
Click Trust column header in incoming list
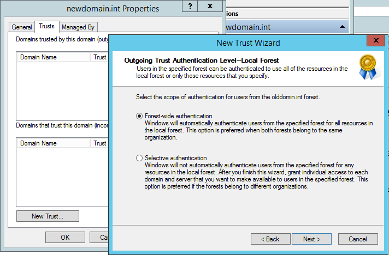click(x=99, y=143)
